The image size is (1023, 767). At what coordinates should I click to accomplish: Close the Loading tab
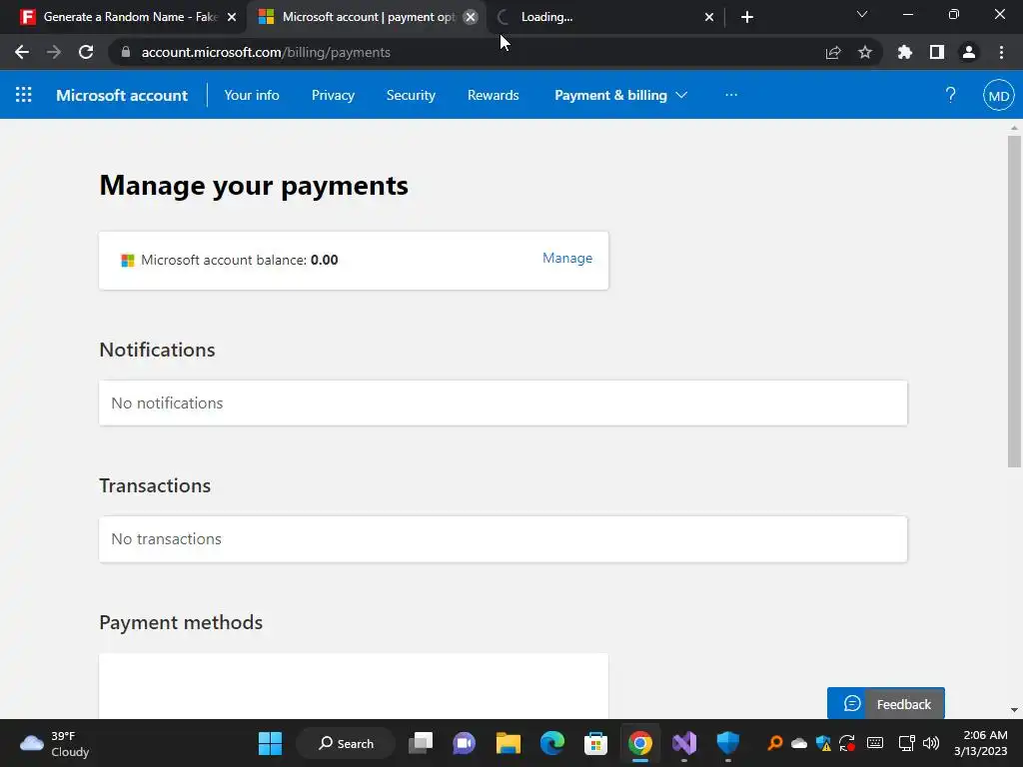[x=709, y=17]
